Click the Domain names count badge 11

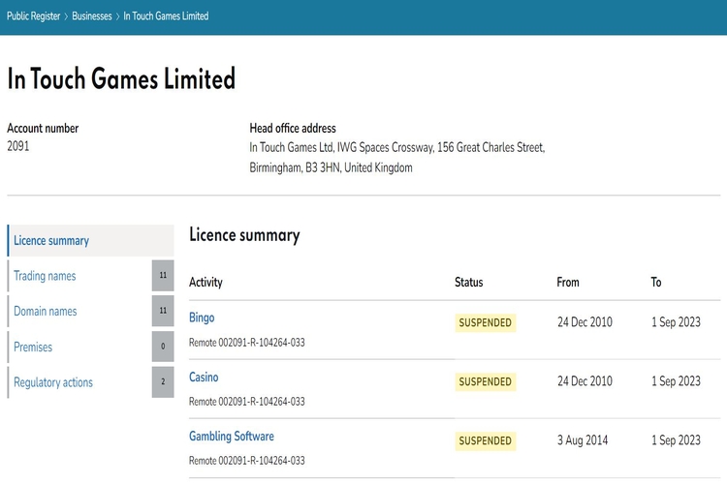[163, 311]
